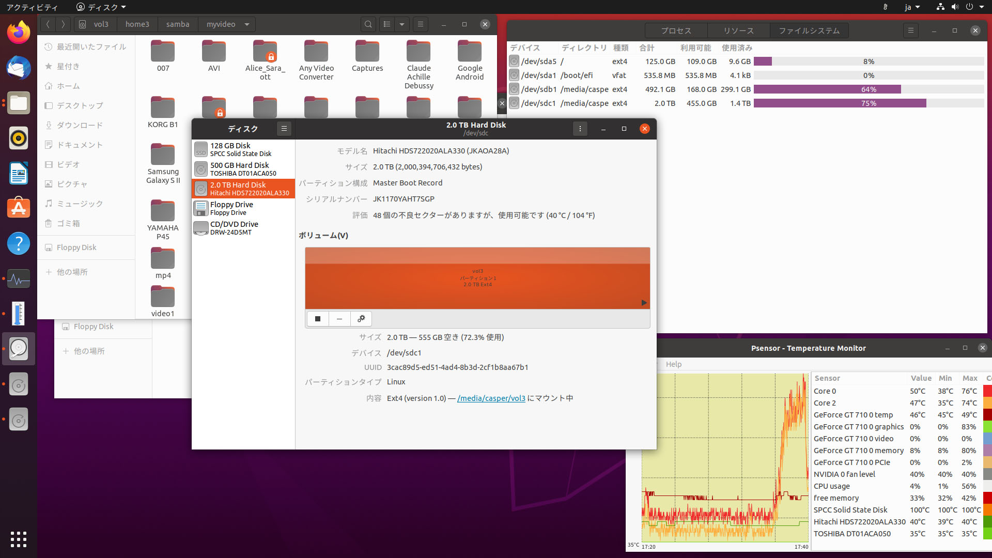Open the /media/casper/vol3 mount point link

click(491, 398)
